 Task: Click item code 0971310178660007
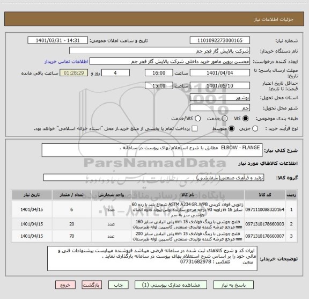pyautogui.click(x=264, y=236)
